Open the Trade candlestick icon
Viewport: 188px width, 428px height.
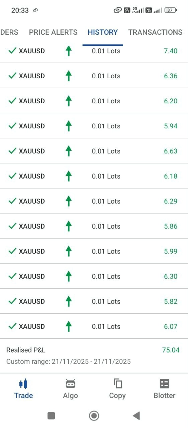coord(23,384)
